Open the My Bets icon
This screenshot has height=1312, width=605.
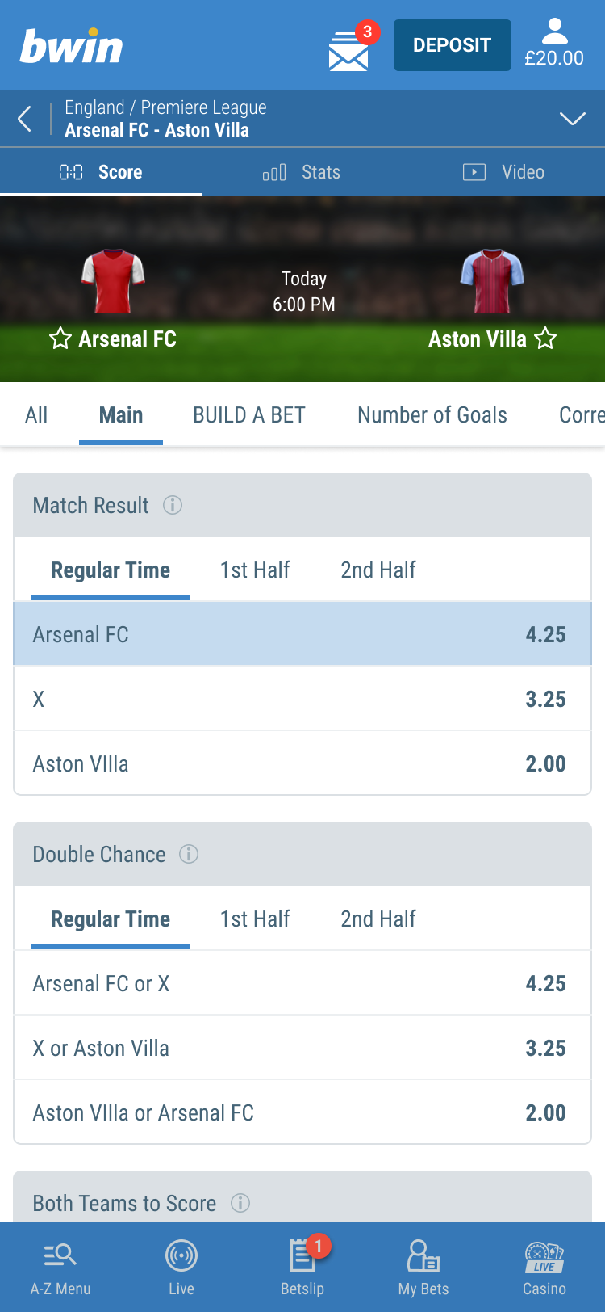pos(423,1255)
